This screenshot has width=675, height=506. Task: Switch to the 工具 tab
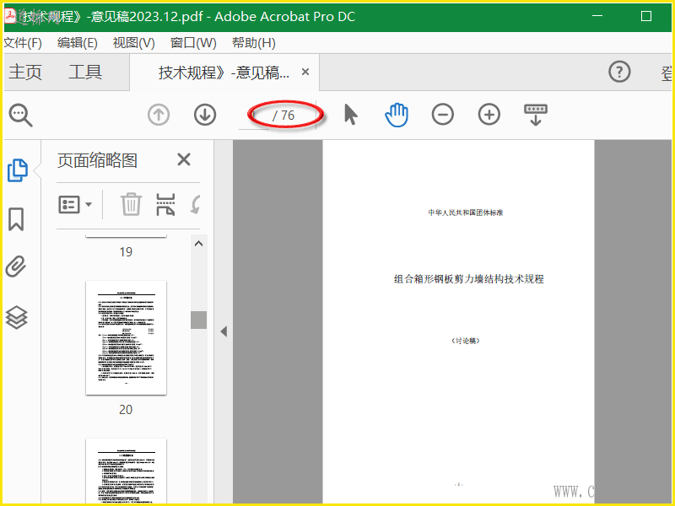tap(85, 73)
